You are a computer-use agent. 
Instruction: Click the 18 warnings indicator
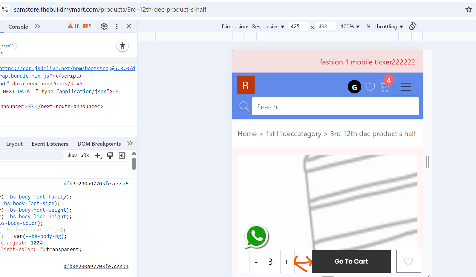click(x=74, y=26)
